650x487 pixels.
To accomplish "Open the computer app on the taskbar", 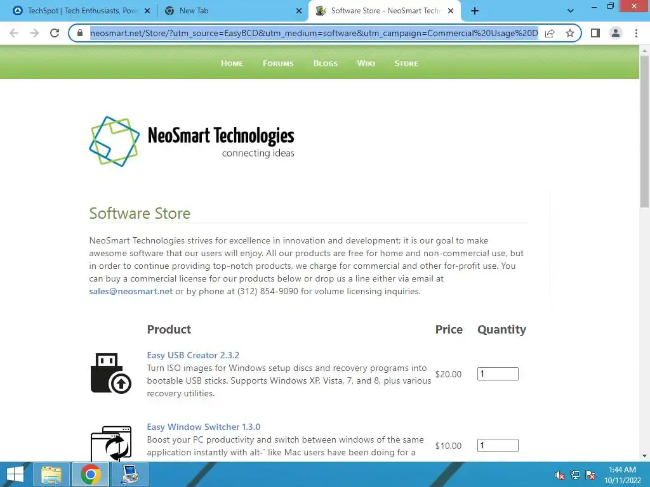I will pos(130,474).
